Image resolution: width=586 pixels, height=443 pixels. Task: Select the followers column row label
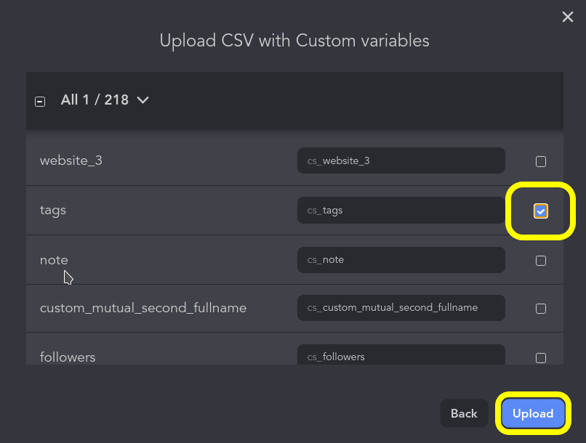(68, 357)
